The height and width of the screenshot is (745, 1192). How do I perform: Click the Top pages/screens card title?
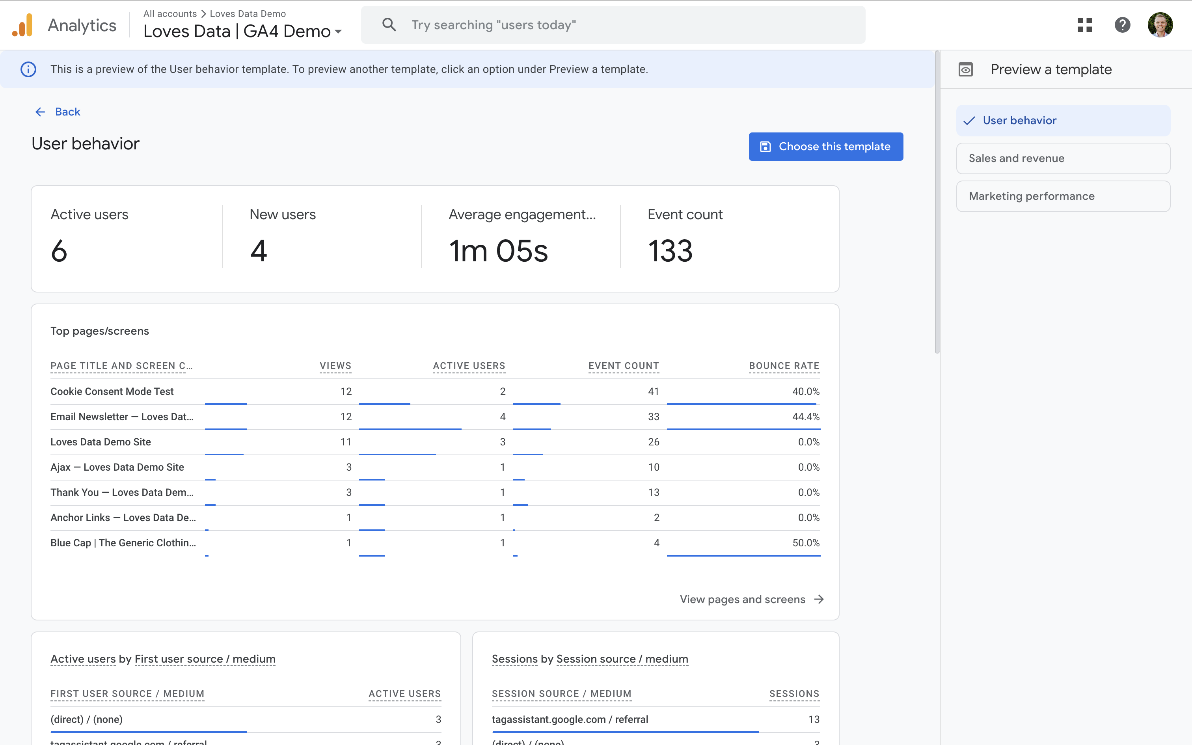point(99,331)
